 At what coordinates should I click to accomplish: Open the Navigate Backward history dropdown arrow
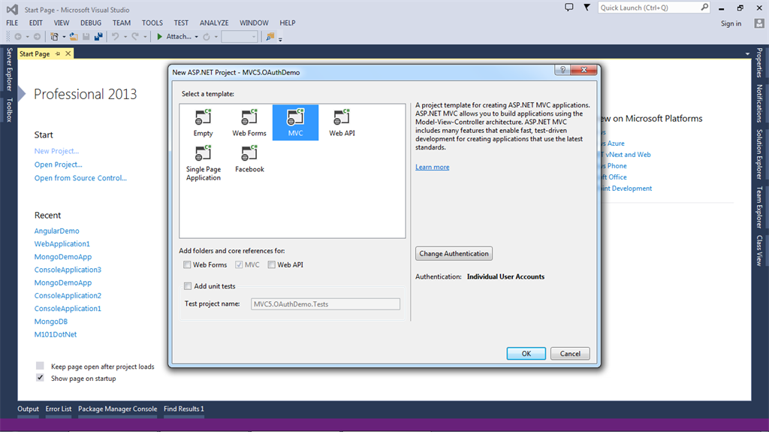(x=28, y=37)
